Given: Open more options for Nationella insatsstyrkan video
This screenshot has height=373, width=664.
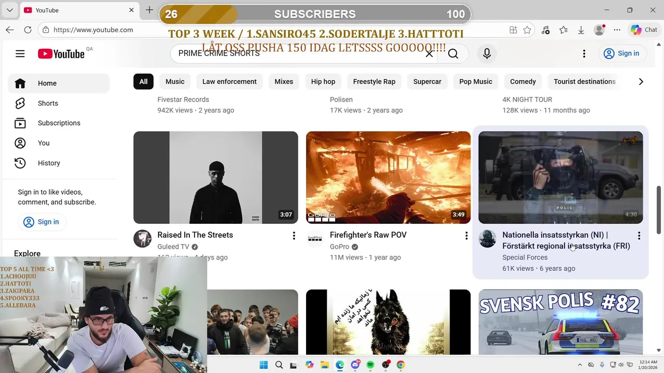Looking at the screenshot, I should click(639, 236).
